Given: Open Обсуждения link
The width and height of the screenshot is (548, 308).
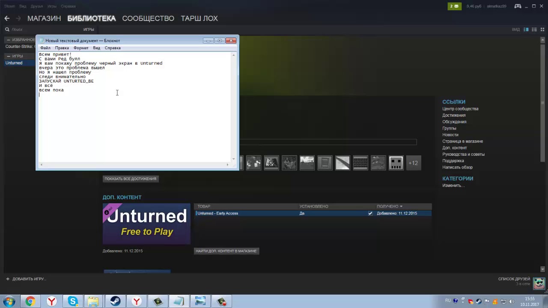Looking at the screenshot, I should click(454, 122).
